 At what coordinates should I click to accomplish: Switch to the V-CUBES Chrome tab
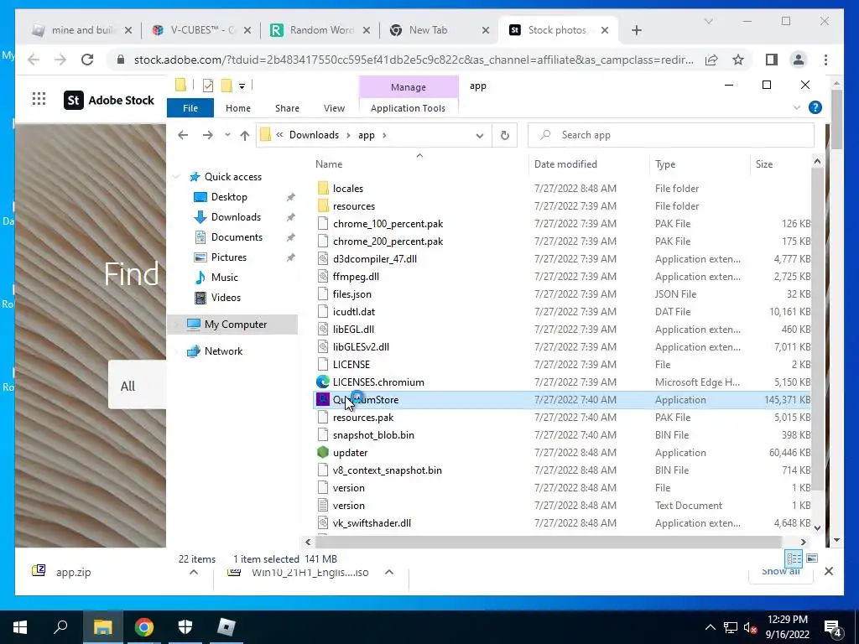[x=202, y=30]
